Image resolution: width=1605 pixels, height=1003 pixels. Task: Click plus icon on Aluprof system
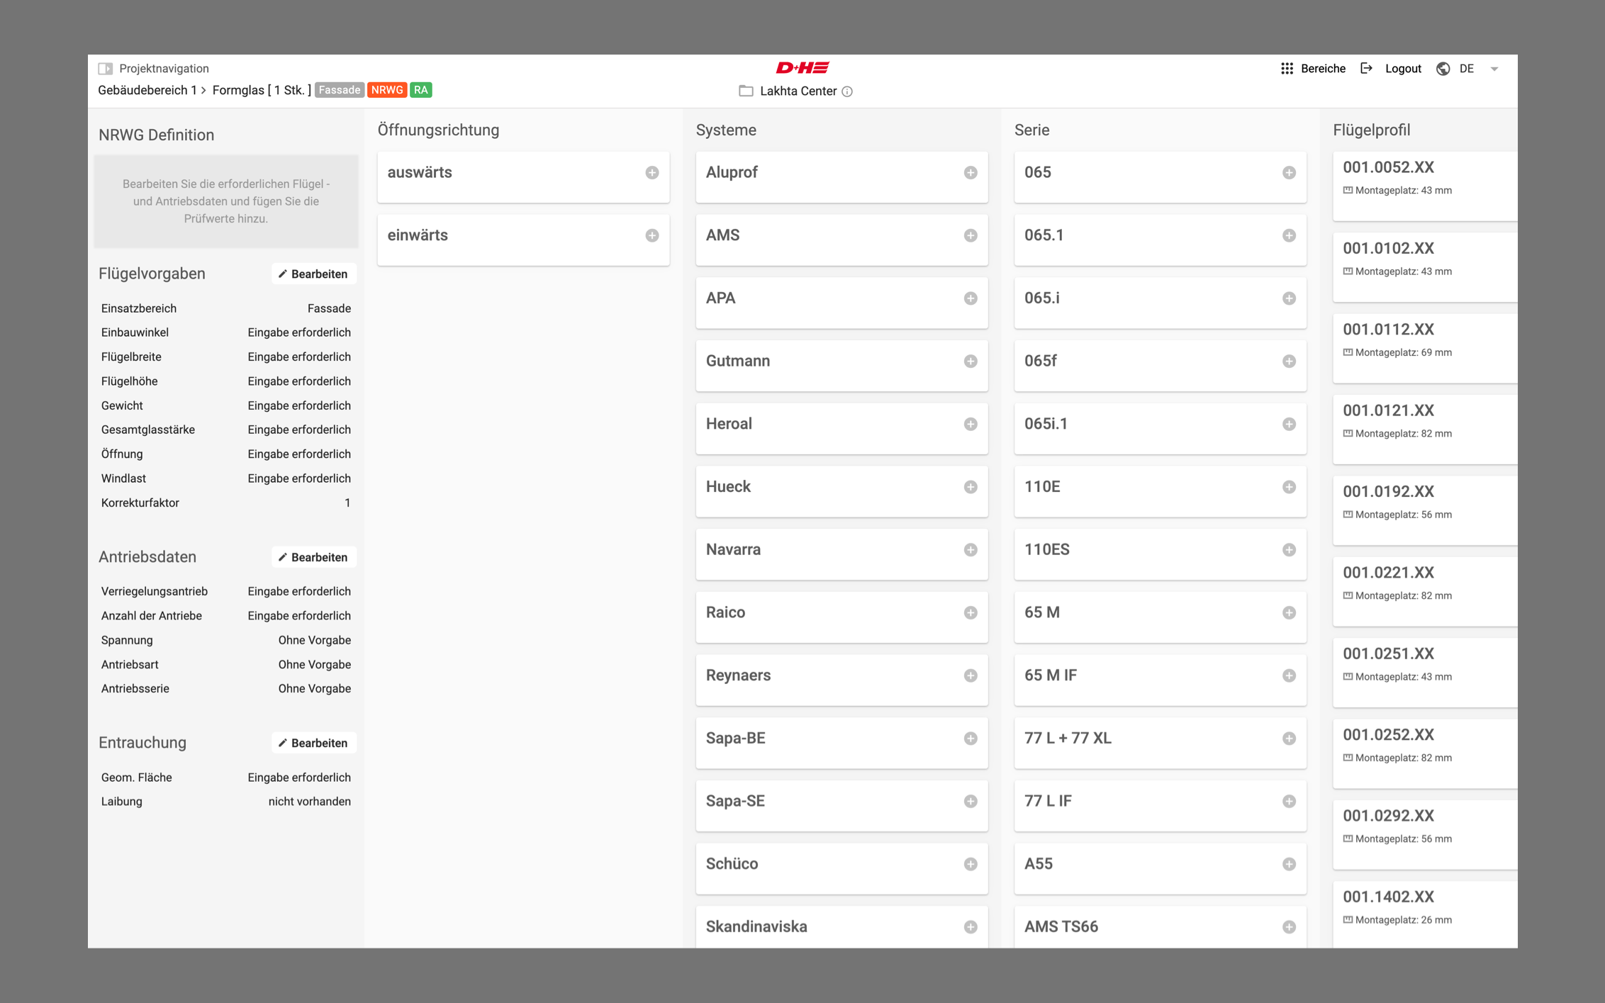[x=971, y=173]
